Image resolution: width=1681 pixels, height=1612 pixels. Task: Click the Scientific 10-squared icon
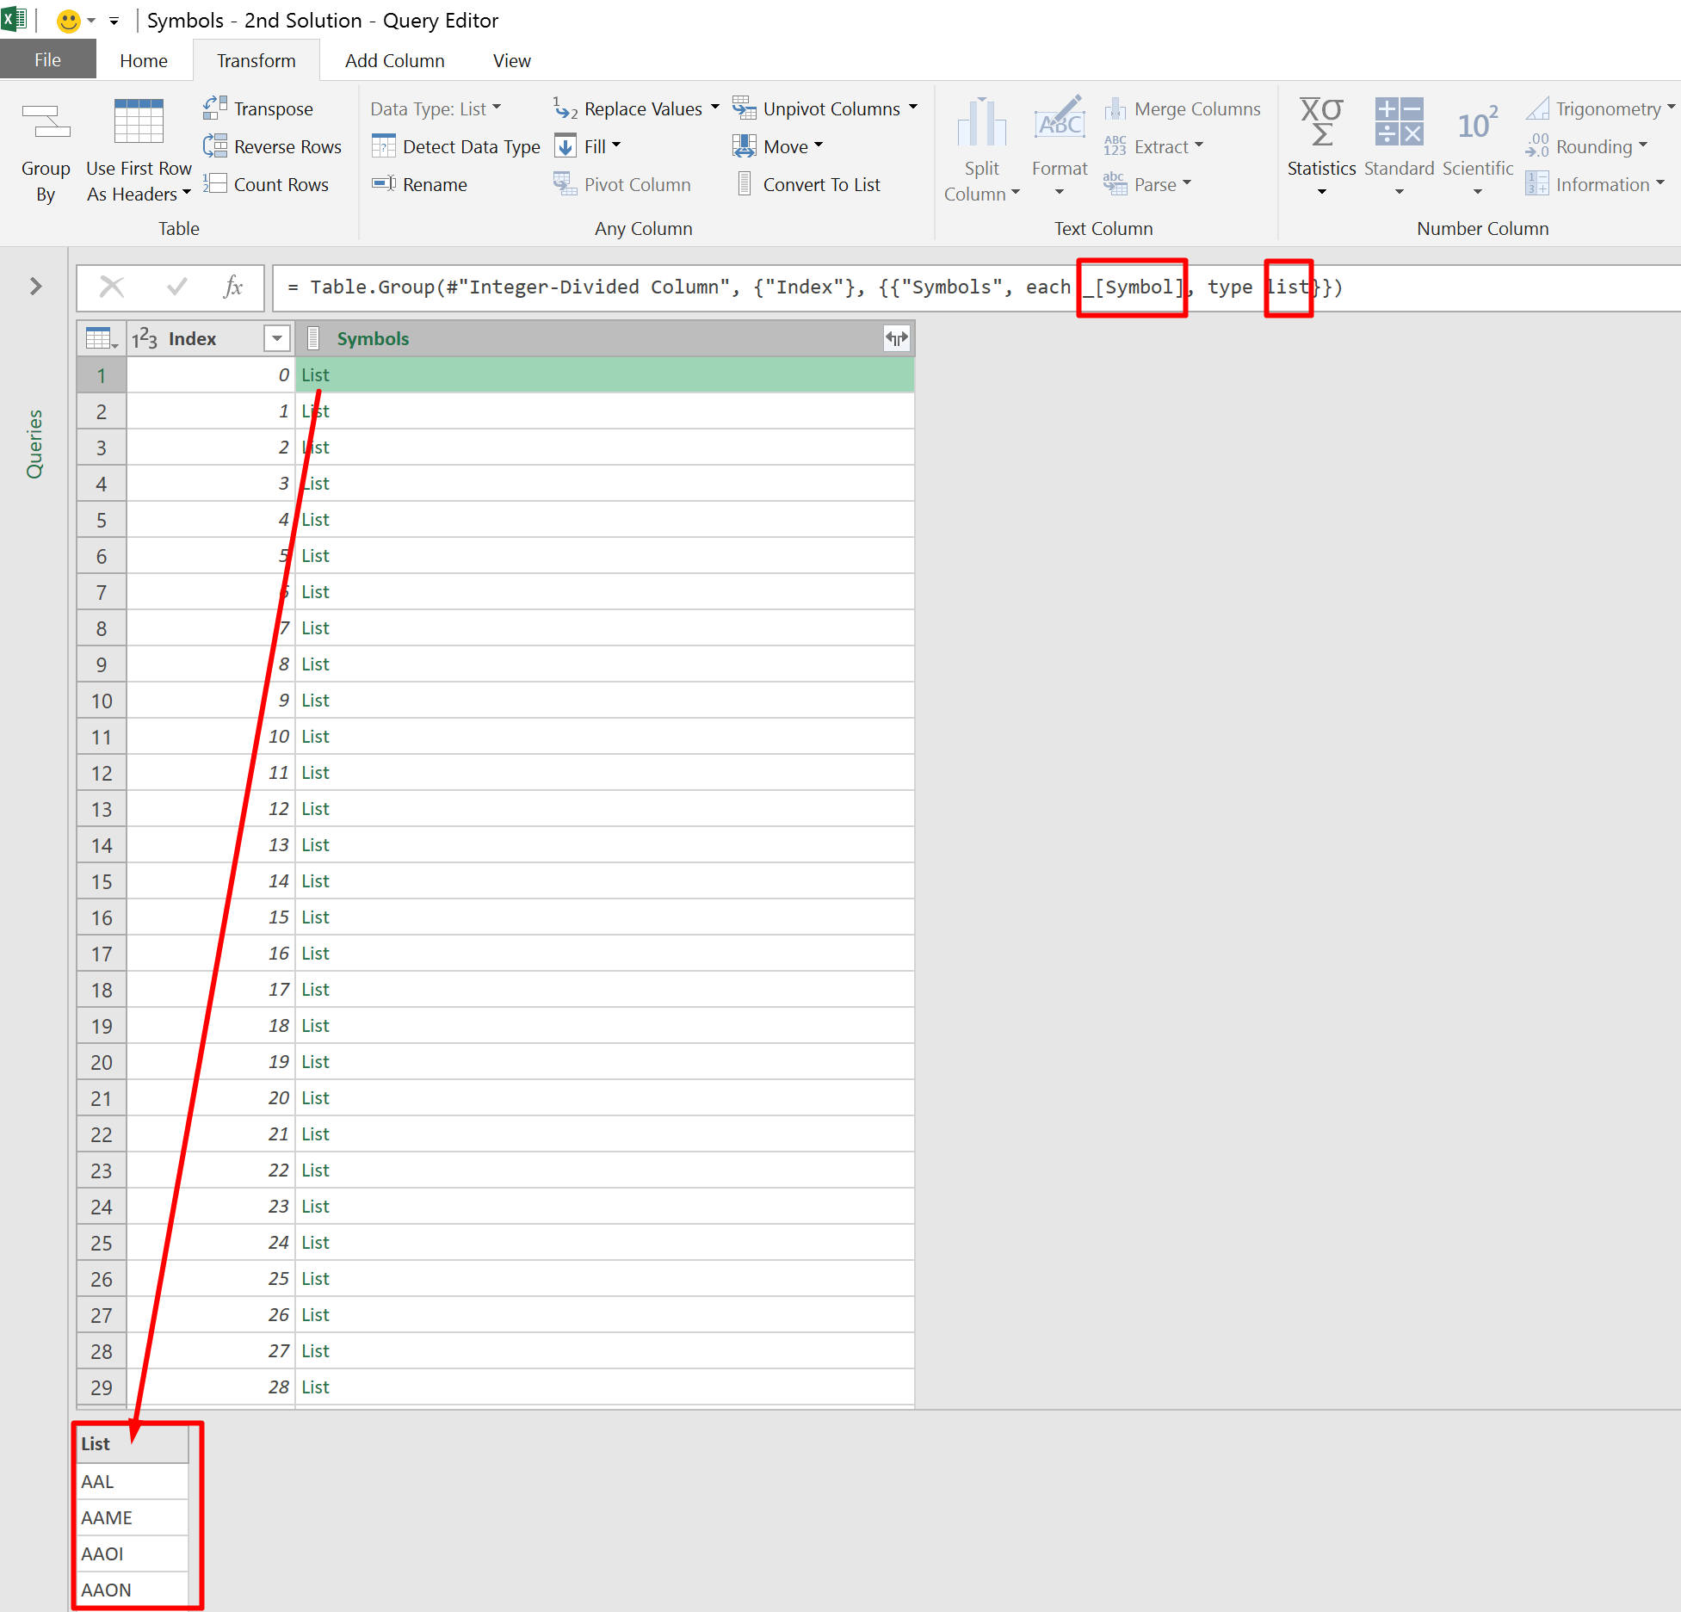(x=1478, y=122)
